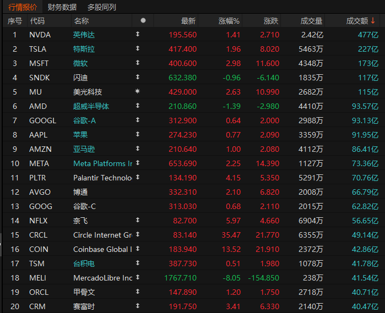Click the 35.47 percent change value
This screenshot has width=385, height=313.
[x=231, y=235]
